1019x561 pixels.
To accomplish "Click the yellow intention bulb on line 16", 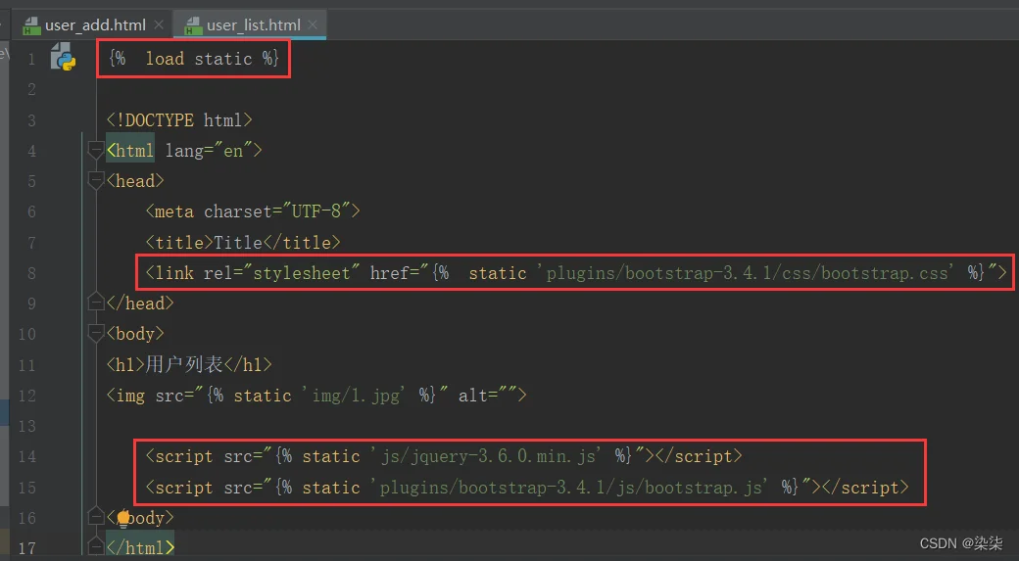I will coord(123,518).
